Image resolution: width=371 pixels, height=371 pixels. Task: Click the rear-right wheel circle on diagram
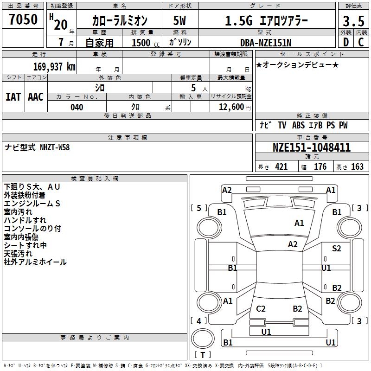pos(350,302)
